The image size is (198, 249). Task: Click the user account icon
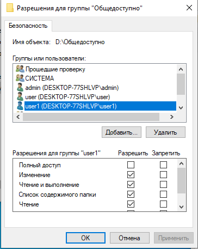pyautogui.click(x=20, y=97)
